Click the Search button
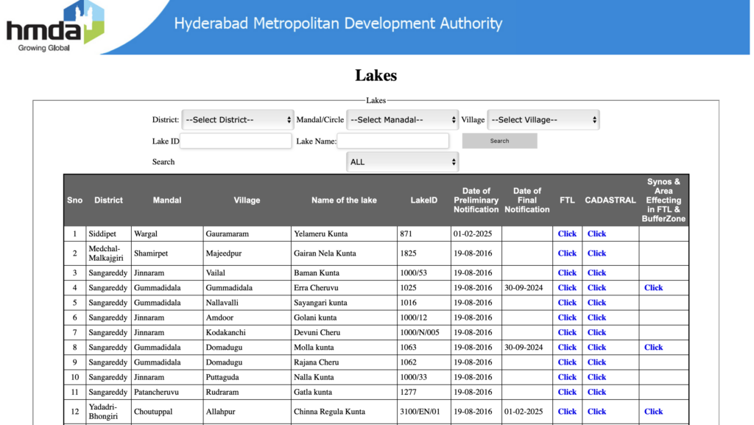The width and height of the screenshot is (754, 425). pos(500,141)
